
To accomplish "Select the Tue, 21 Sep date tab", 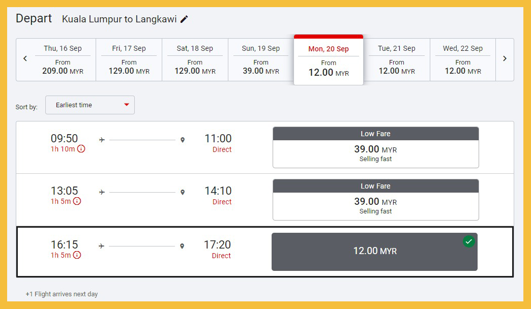I will (397, 59).
